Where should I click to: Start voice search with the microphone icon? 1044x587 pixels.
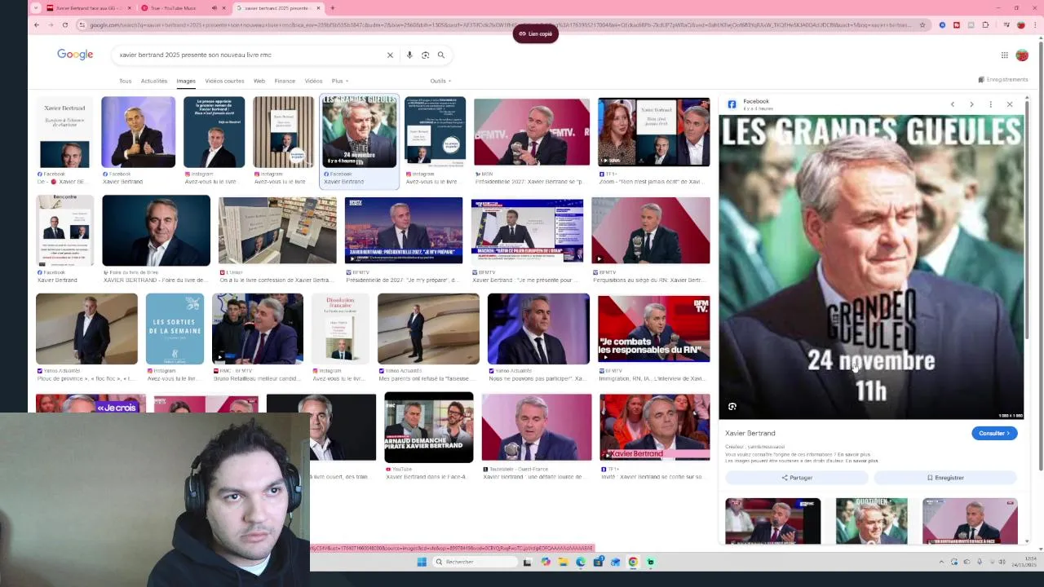409,55
